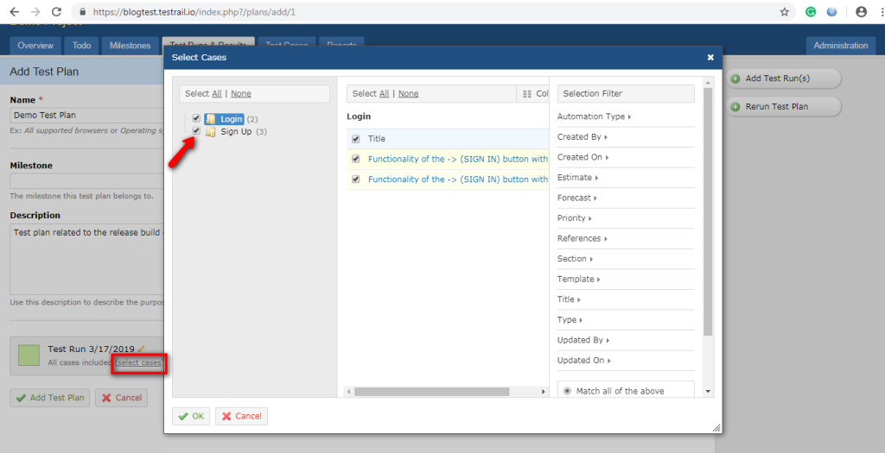Switch to the Administration tab
The height and width of the screenshot is (453, 885).
pos(840,46)
